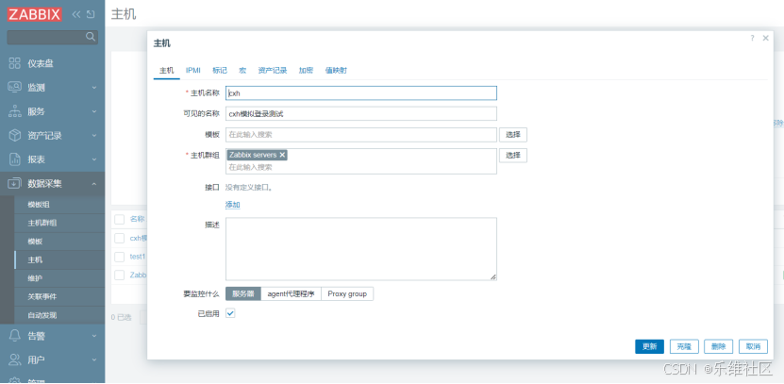Click the hide sidebar icon
784x384 pixels.
click(91, 14)
